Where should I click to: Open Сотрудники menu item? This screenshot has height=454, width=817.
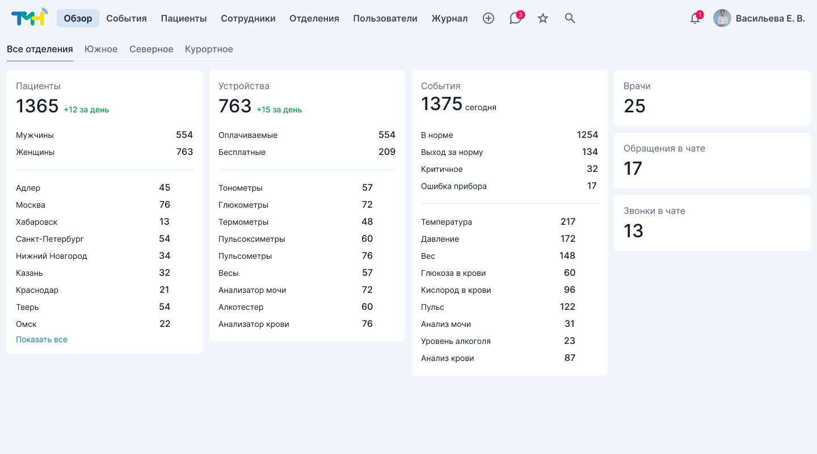tap(248, 18)
